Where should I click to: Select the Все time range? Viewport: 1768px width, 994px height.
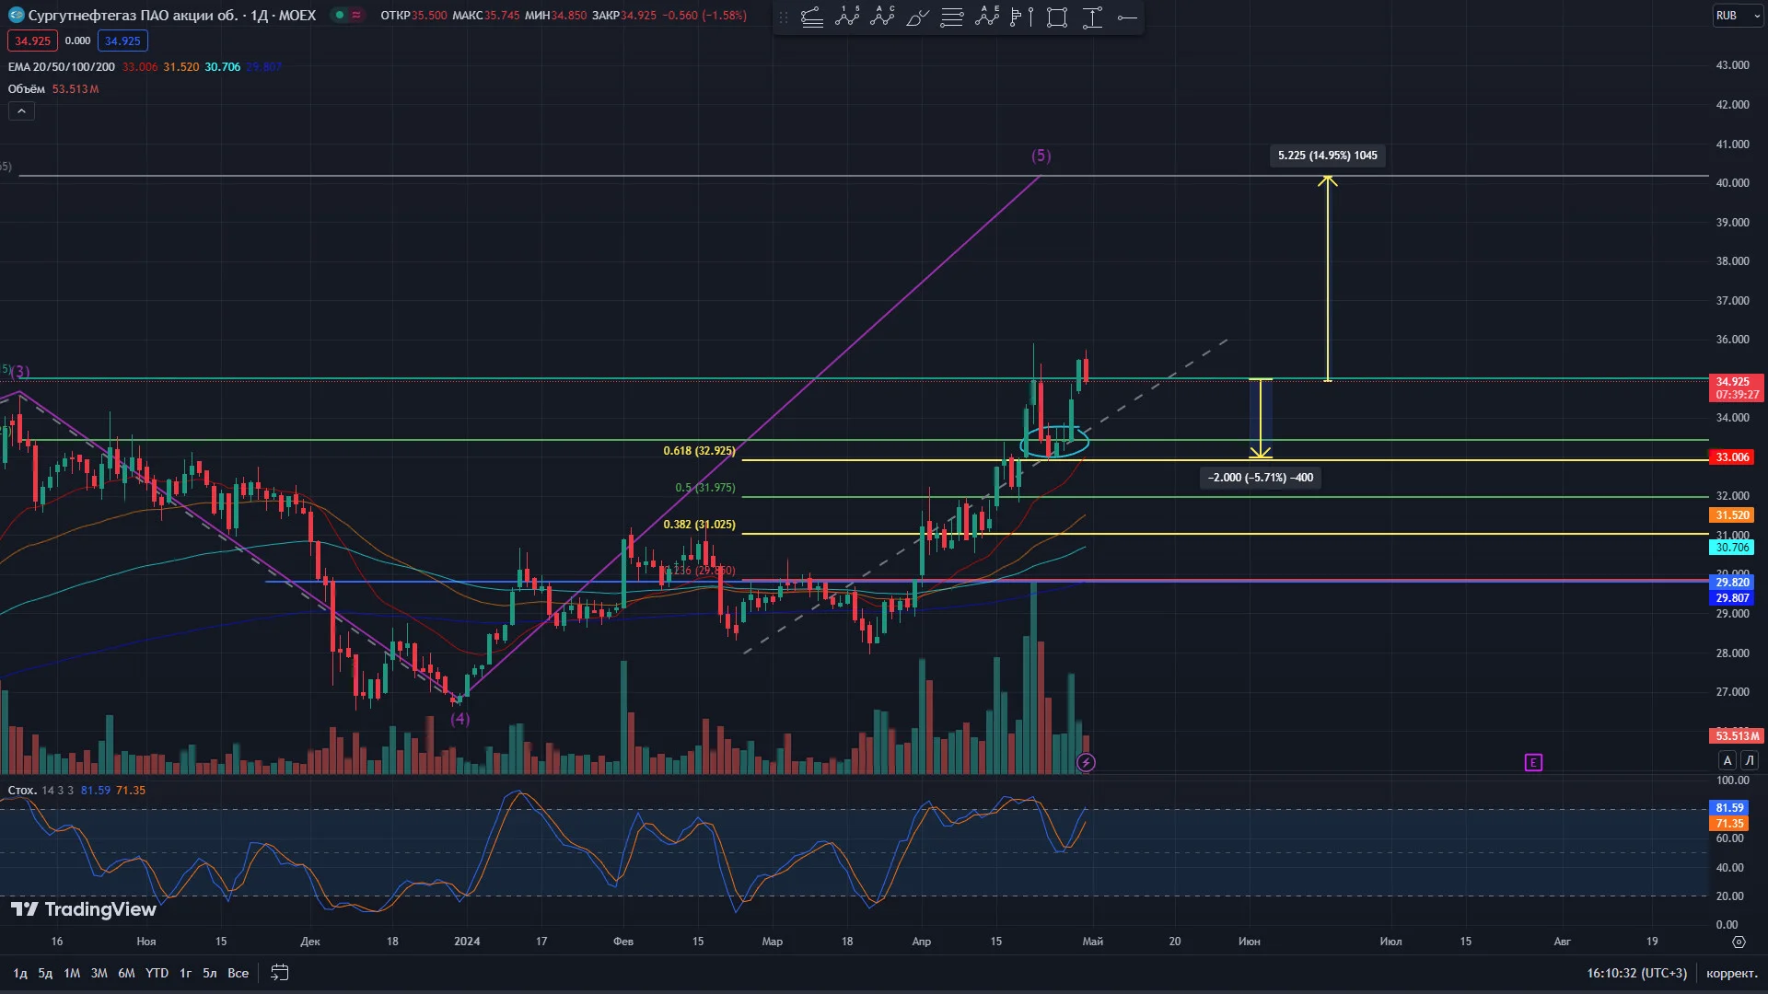coord(238,973)
